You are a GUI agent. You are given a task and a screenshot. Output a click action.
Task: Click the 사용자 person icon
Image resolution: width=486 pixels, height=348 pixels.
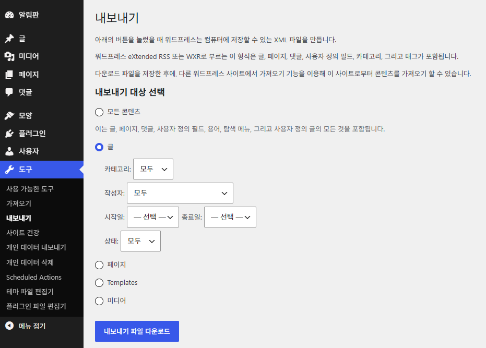click(x=9, y=151)
